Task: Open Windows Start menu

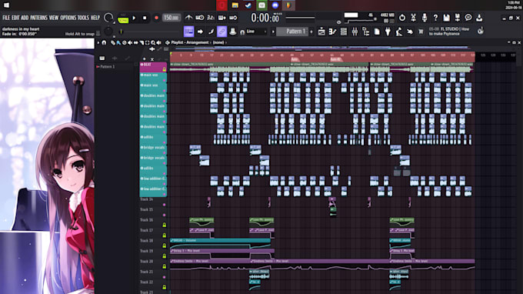Action: [6, 5]
